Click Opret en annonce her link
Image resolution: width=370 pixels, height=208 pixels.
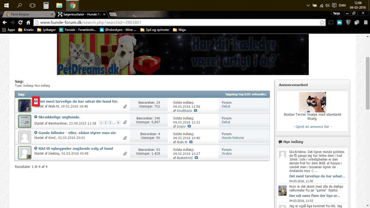pyautogui.click(x=312, y=127)
